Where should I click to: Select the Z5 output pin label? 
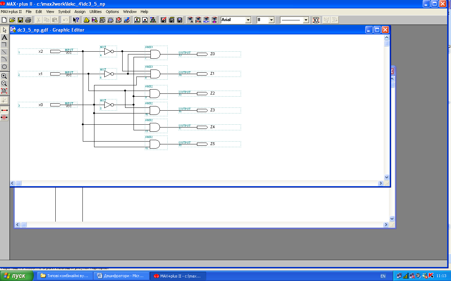click(212, 144)
